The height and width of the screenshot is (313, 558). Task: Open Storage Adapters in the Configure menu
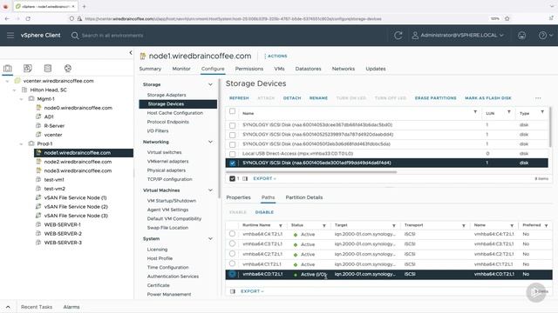[167, 95]
